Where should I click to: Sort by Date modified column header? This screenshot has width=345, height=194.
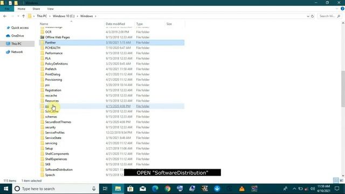pyautogui.click(x=115, y=24)
